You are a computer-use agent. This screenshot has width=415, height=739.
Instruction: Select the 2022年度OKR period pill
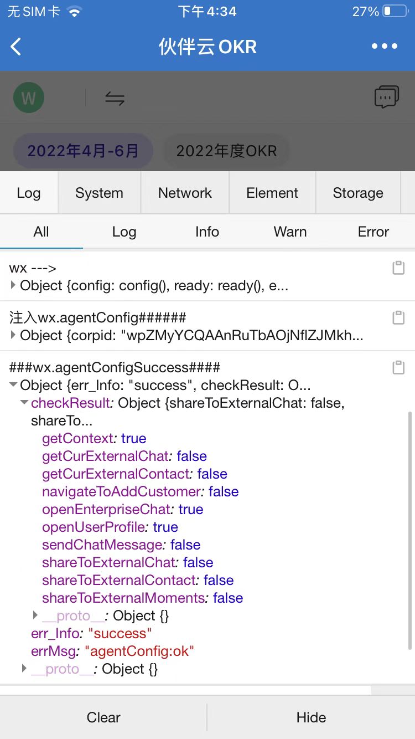pos(226,151)
